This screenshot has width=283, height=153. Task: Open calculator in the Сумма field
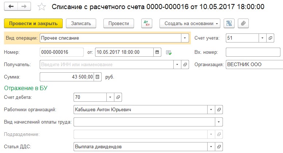[x=97, y=77]
